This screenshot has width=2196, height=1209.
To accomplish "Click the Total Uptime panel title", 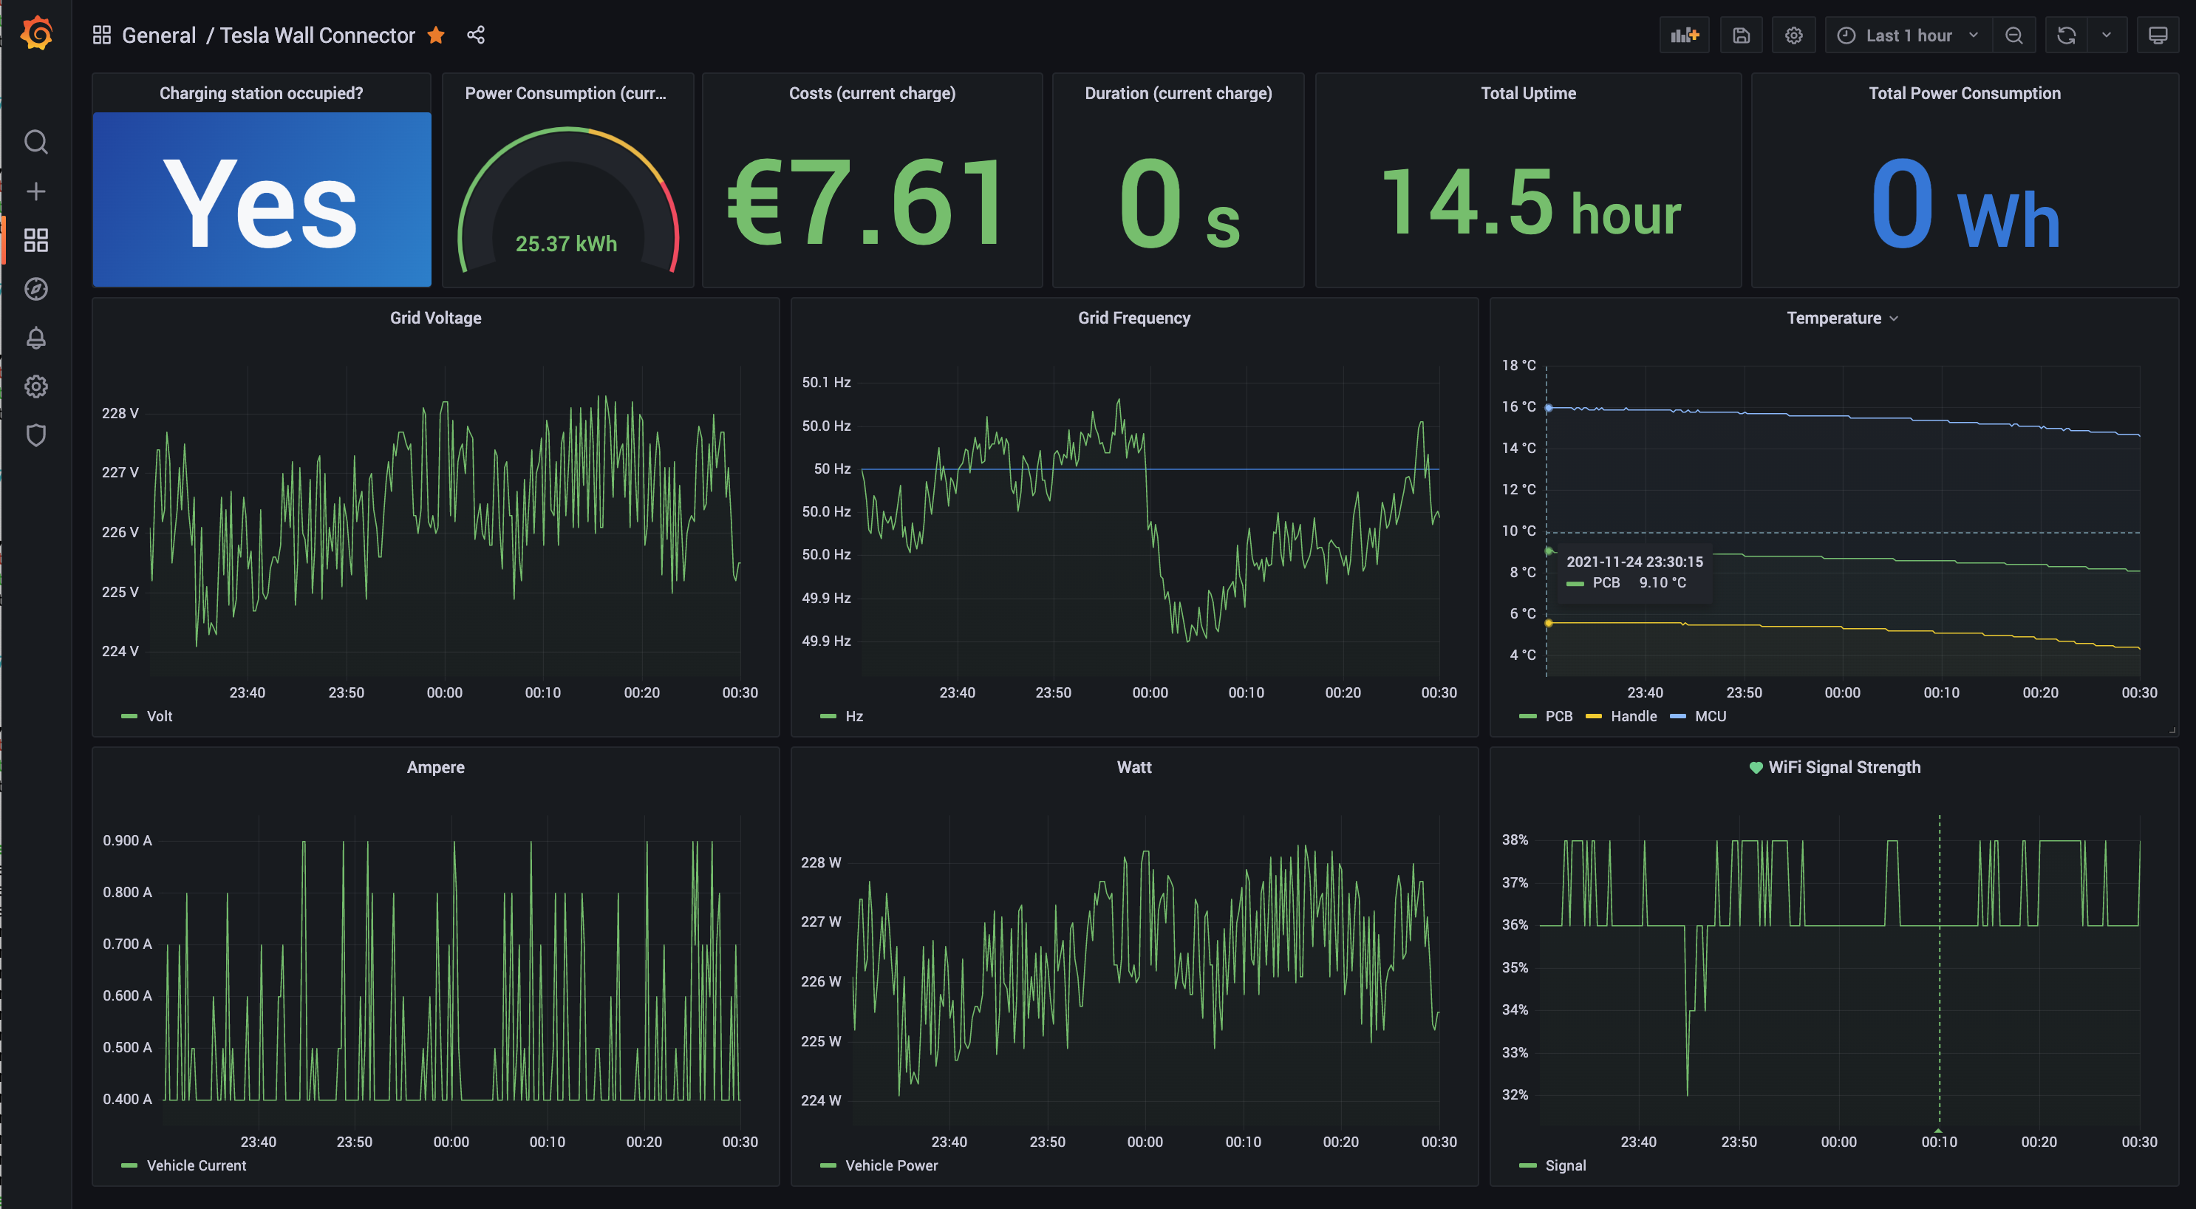I will pyautogui.click(x=1527, y=93).
